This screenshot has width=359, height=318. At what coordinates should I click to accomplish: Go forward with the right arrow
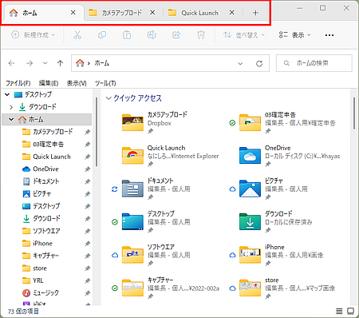pyautogui.click(x=30, y=63)
